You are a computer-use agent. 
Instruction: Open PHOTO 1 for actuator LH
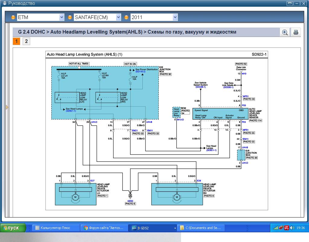[x=103, y=196]
